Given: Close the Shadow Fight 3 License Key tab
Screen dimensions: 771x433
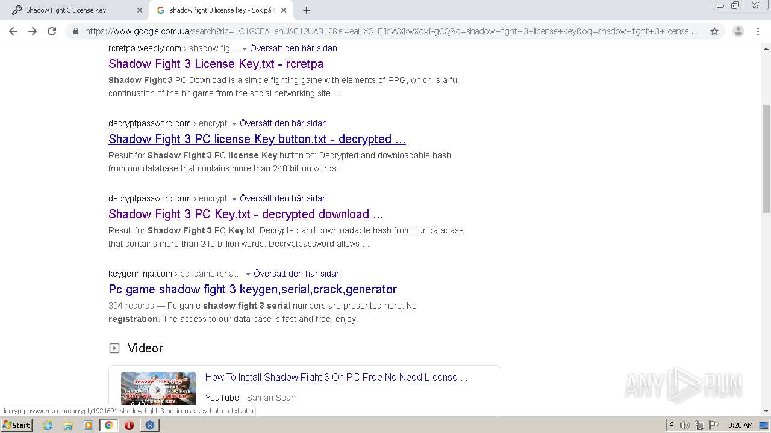Looking at the screenshot, I should click(139, 10).
